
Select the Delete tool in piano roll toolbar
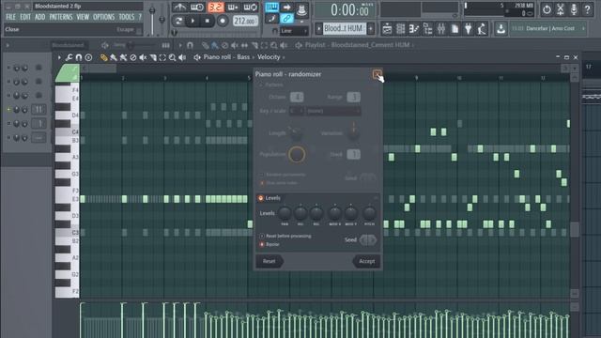(133, 58)
